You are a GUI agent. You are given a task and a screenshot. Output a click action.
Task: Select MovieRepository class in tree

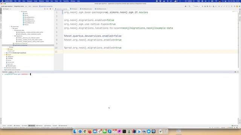(x=29, y=17)
